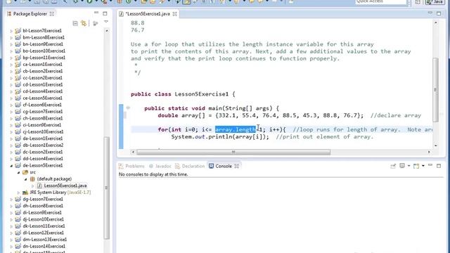Select the cj-Lesson10Exercise1 project
This screenshot has height=253, width=450.
(x=43, y=131)
